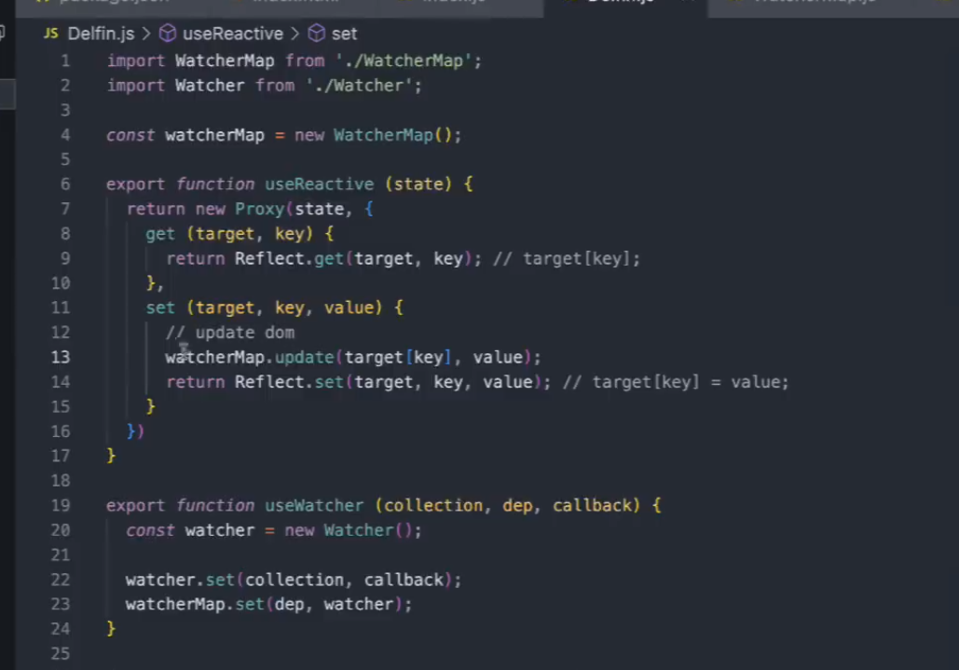Click 'watcherMap' in the const declaration

tap(214, 135)
